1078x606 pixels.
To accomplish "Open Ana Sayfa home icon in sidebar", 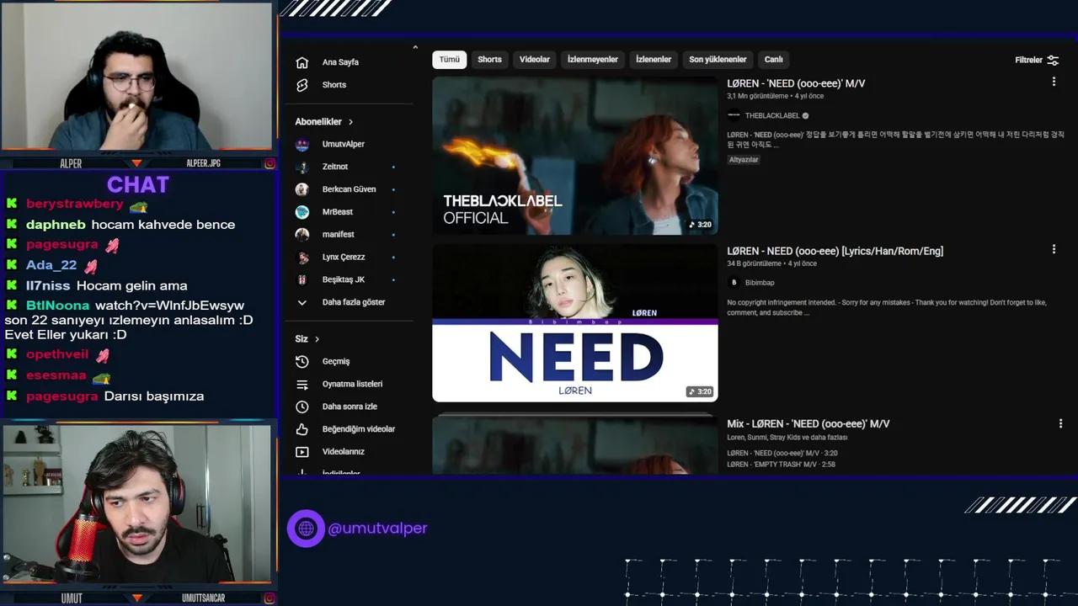I will coord(302,62).
